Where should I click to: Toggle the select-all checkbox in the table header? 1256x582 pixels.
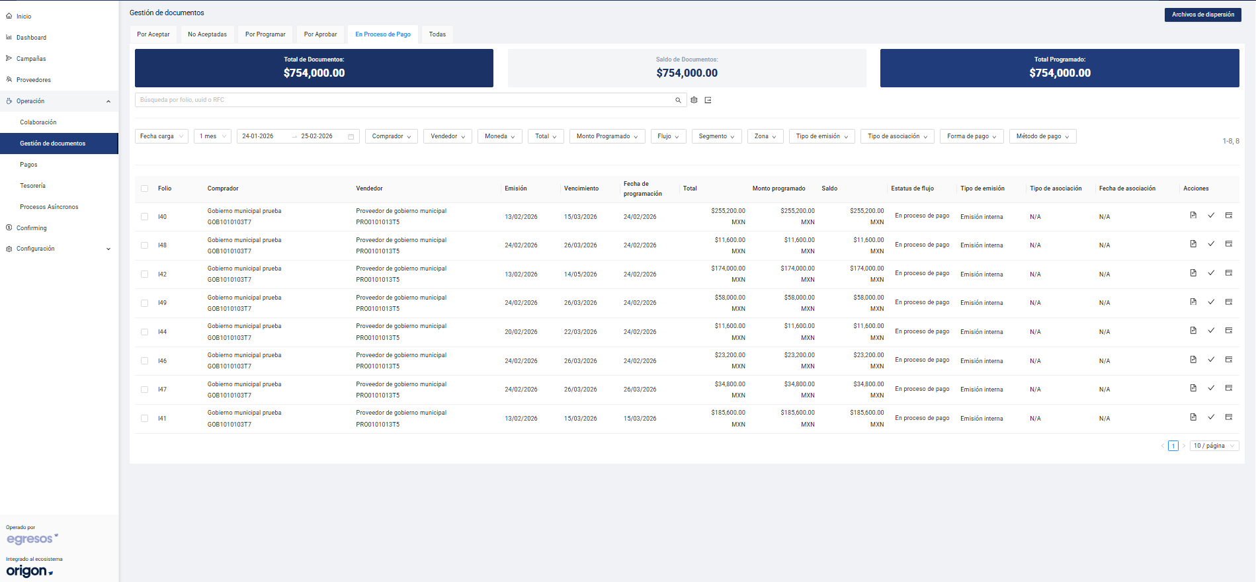[144, 188]
